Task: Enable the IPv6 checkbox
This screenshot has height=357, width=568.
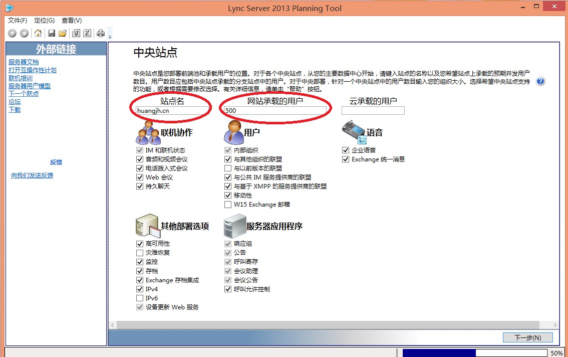Action: (x=139, y=298)
